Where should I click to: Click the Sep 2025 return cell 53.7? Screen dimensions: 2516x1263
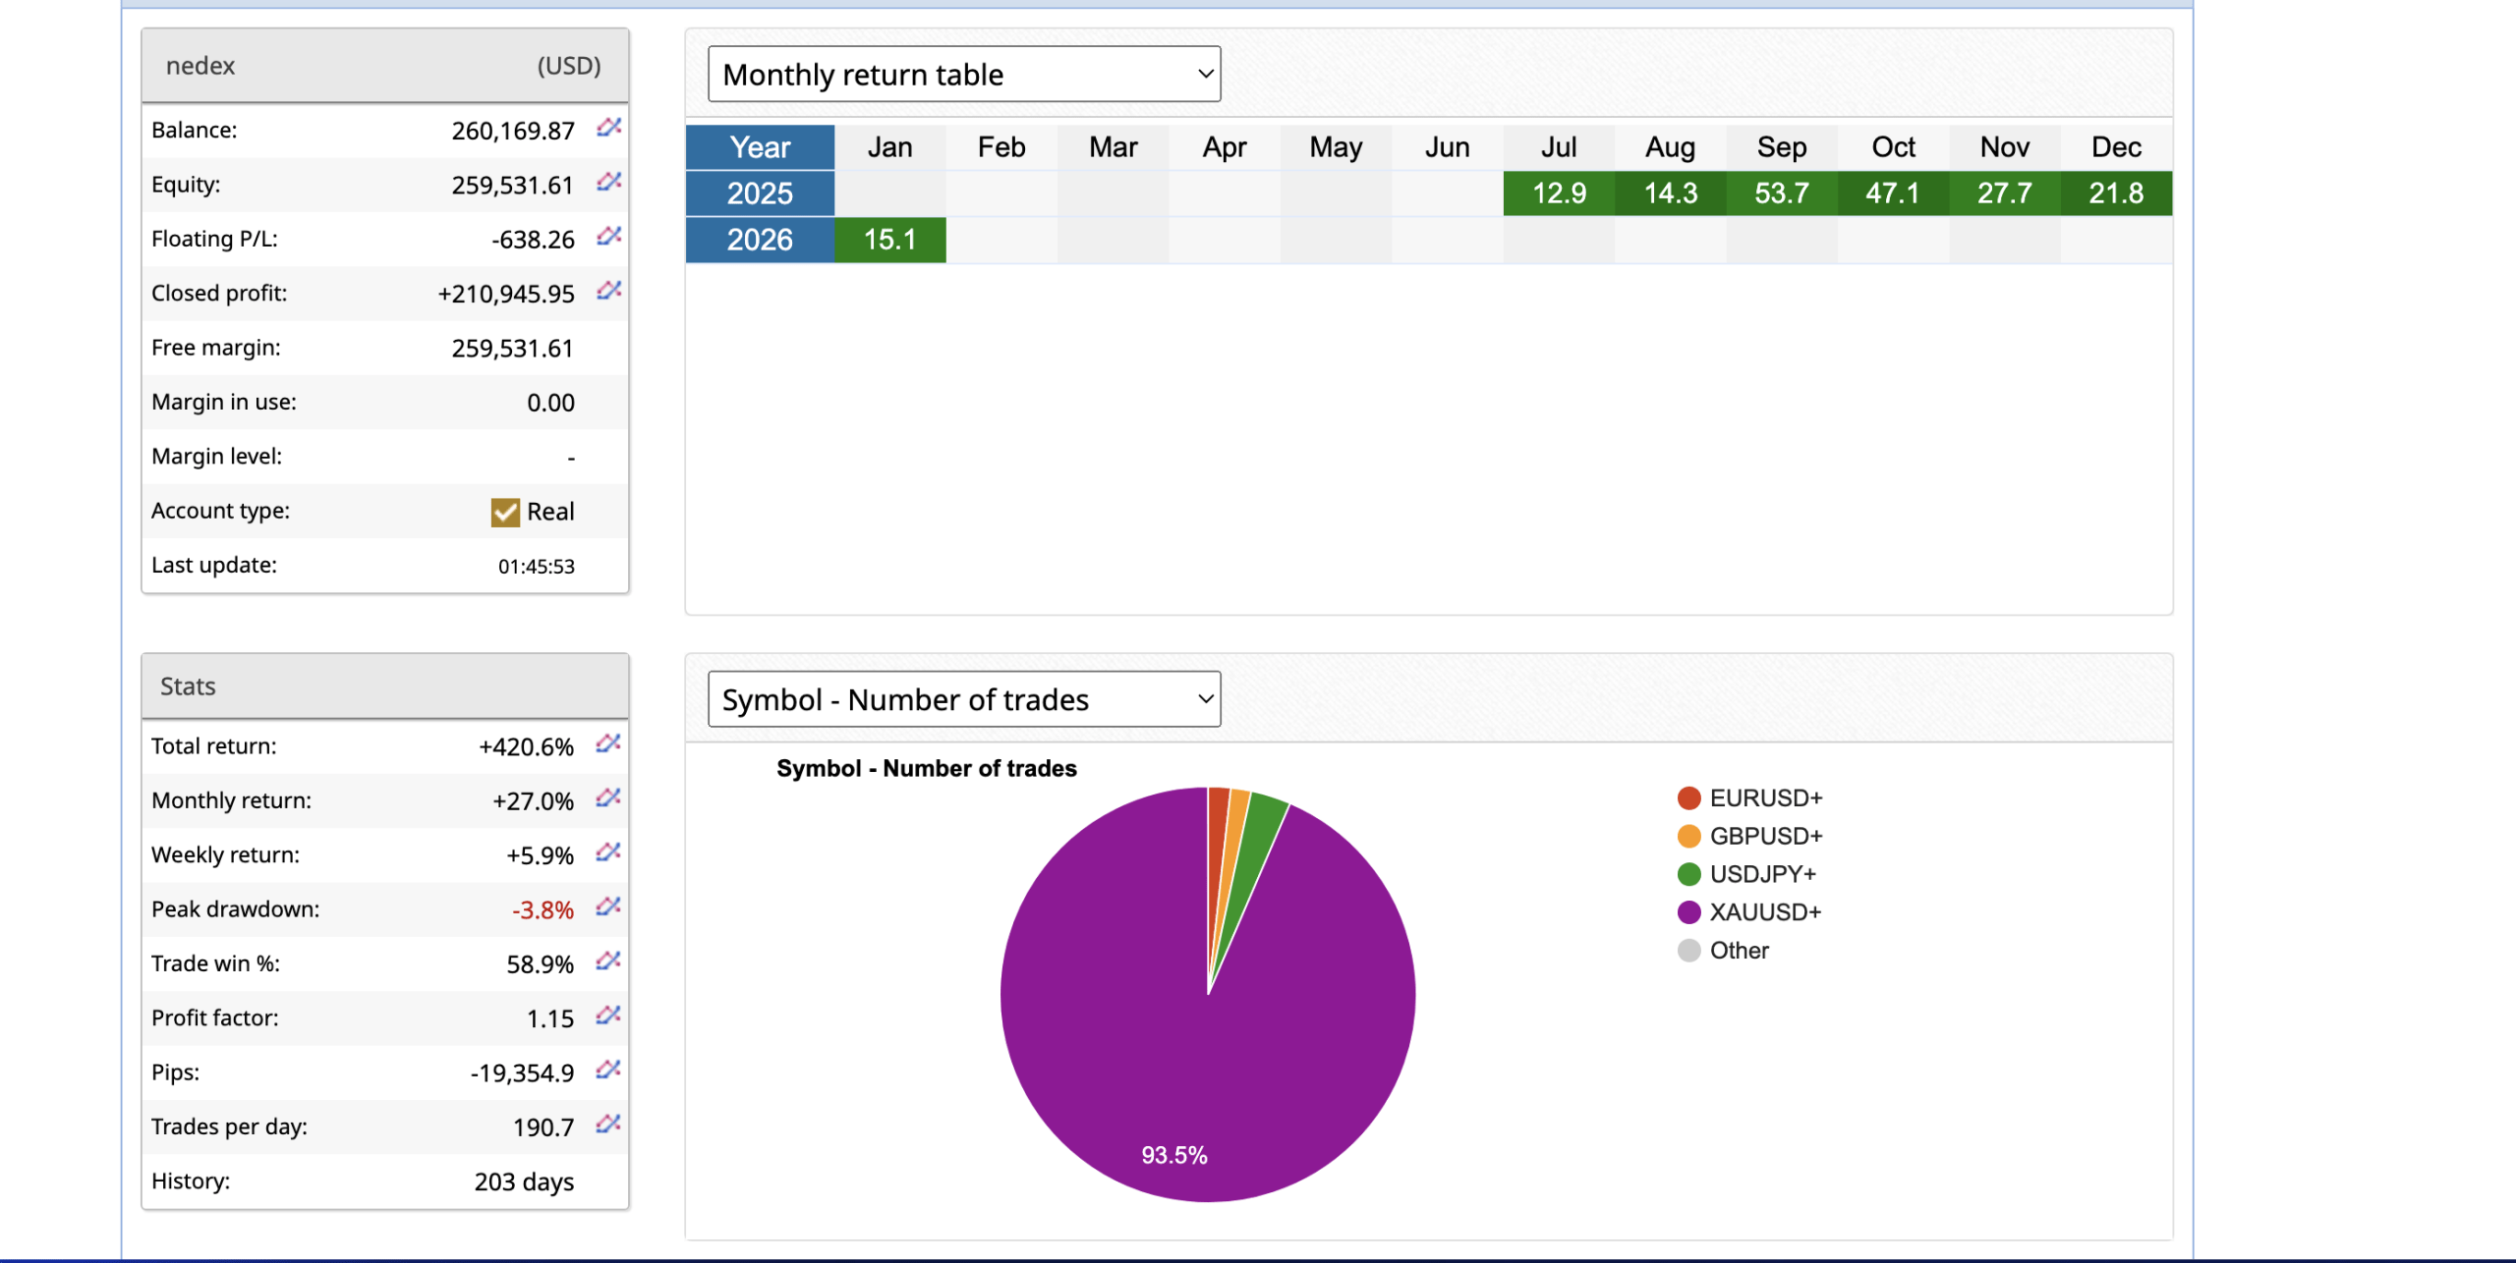(1782, 193)
